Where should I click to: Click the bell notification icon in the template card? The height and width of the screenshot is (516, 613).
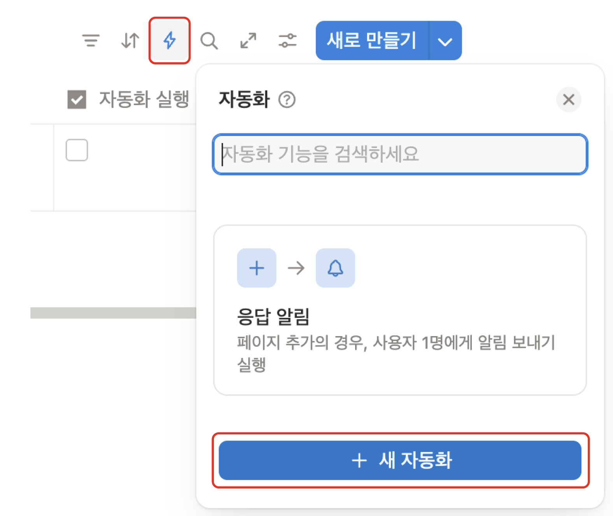click(x=335, y=268)
